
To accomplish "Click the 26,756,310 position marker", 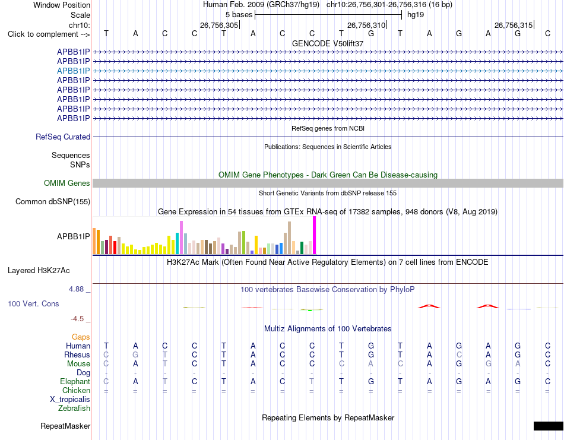I will (366, 25).
